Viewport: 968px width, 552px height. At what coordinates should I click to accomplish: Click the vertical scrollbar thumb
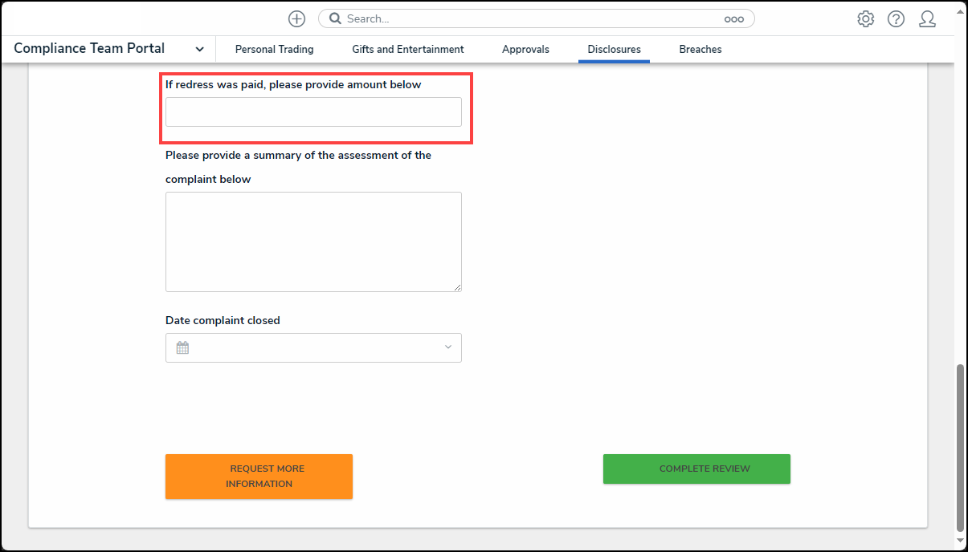pos(960,447)
